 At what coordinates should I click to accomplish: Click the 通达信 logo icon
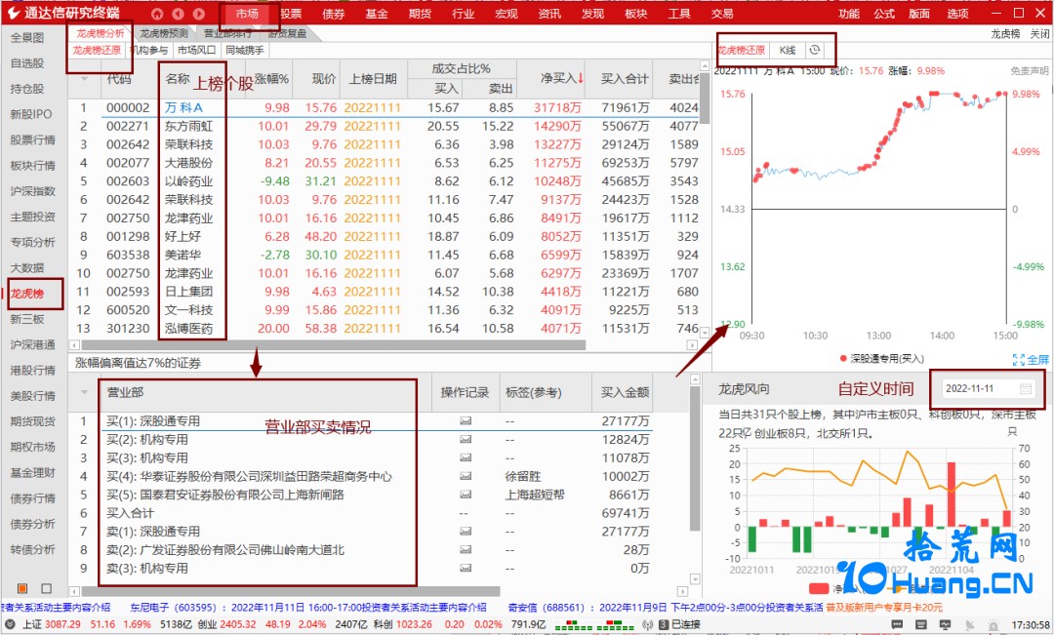point(13,13)
